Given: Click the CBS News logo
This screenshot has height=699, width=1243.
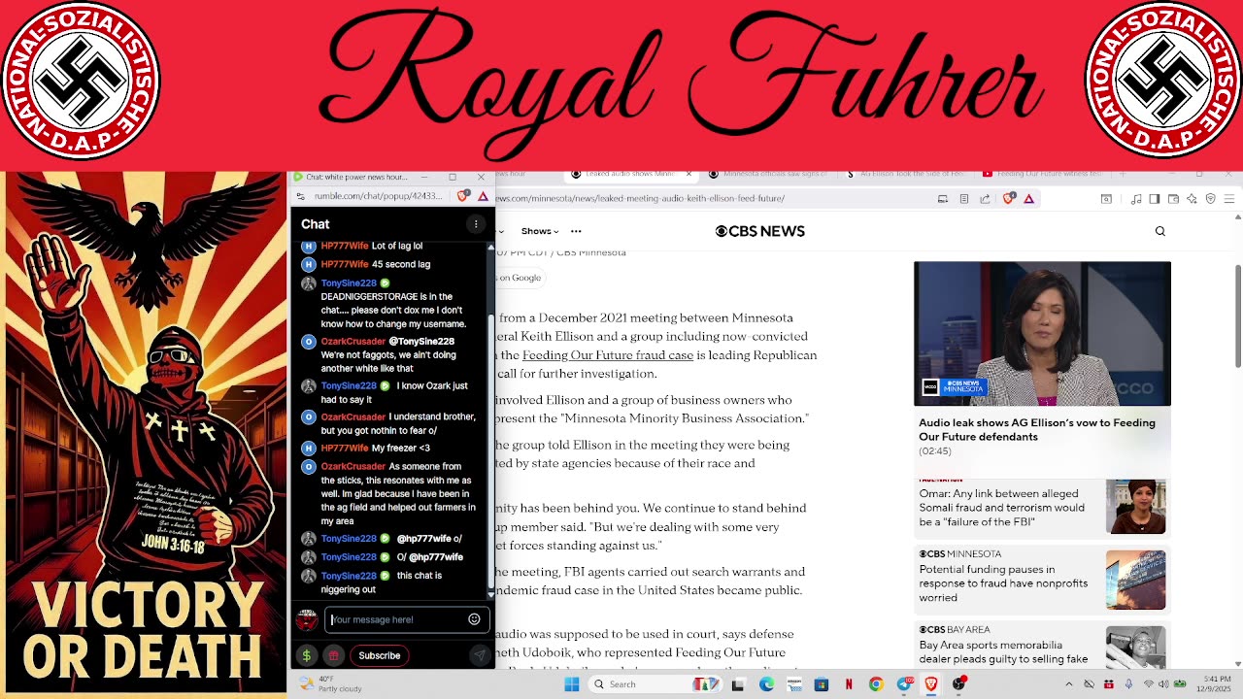Looking at the screenshot, I should [x=760, y=231].
